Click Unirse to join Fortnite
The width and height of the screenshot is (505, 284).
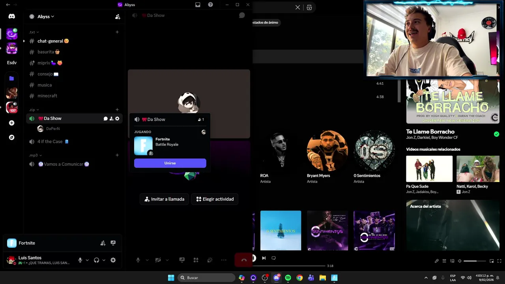point(170,163)
